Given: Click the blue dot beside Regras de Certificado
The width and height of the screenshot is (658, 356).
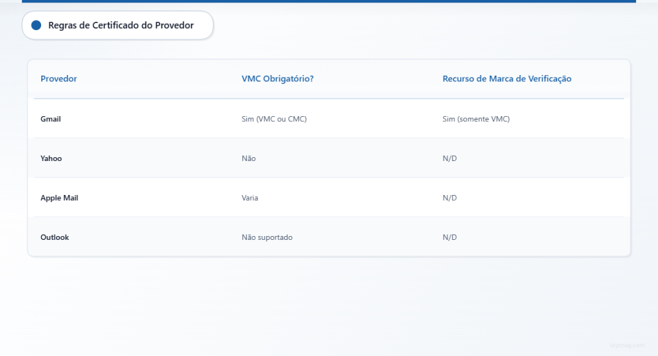Looking at the screenshot, I should 36,26.
